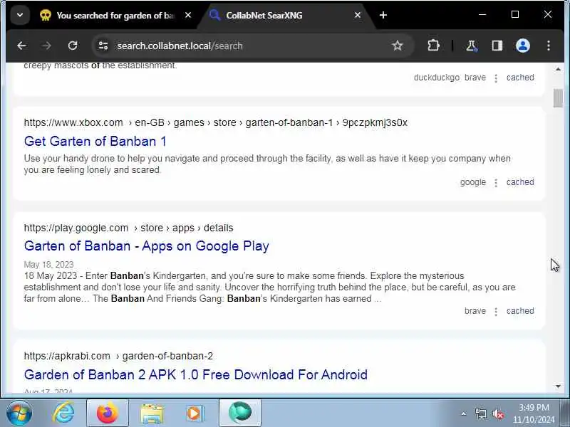Close the 'You searched for garden' tab

(x=188, y=15)
